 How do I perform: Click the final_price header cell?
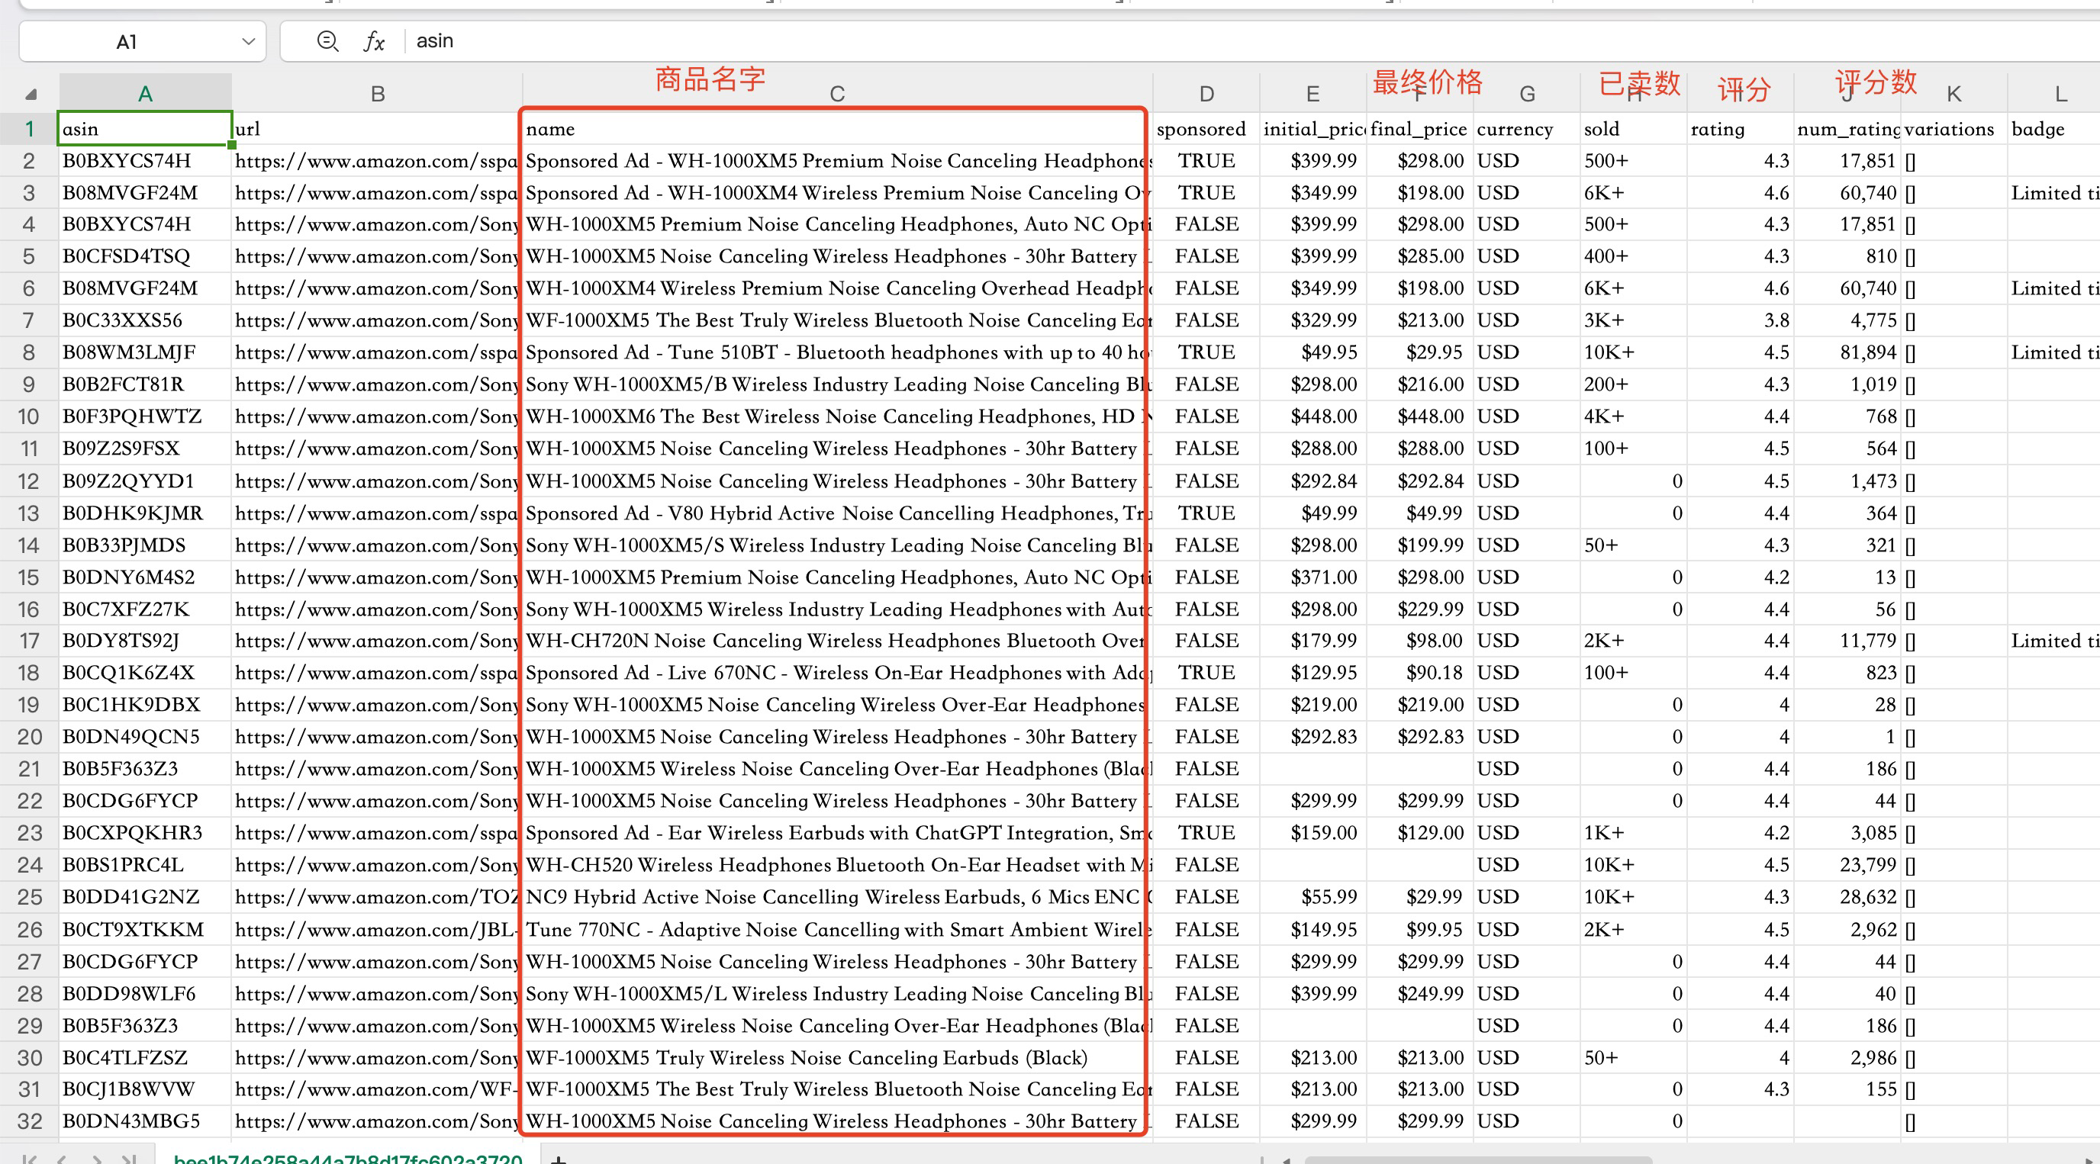coord(1419,129)
